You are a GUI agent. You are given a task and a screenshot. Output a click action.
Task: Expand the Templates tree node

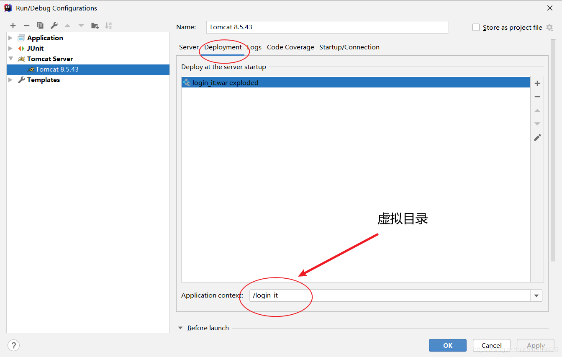(x=10, y=80)
